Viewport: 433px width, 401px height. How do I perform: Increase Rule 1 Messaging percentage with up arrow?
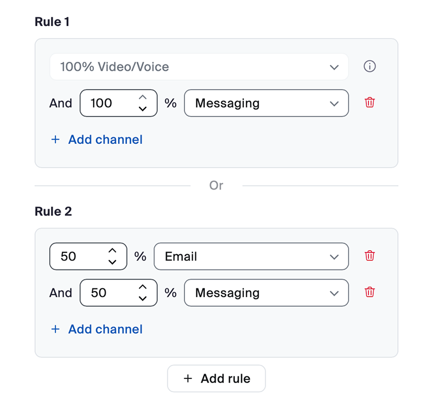(x=142, y=98)
